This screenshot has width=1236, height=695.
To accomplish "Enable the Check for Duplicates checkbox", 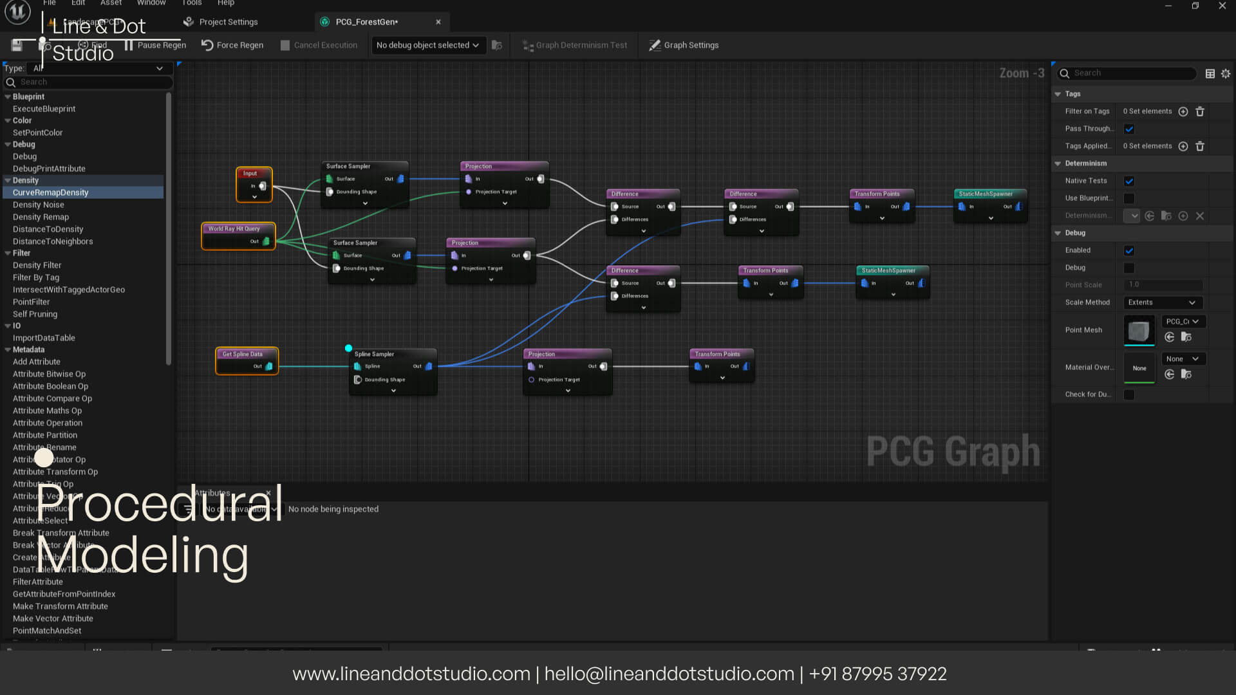I will (x=1129, y=394).
